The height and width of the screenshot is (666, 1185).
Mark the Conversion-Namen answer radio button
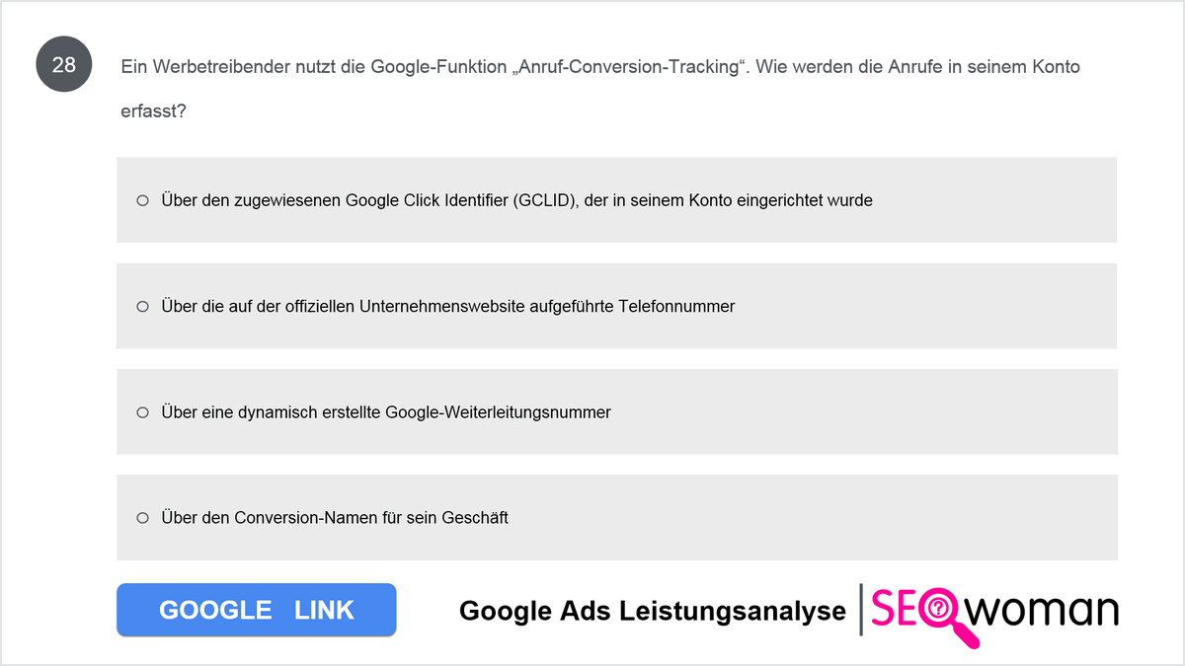pos(142,518)
